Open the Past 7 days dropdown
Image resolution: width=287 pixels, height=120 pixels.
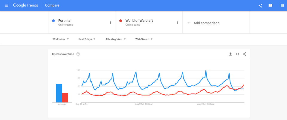click(x=87, y=39)
